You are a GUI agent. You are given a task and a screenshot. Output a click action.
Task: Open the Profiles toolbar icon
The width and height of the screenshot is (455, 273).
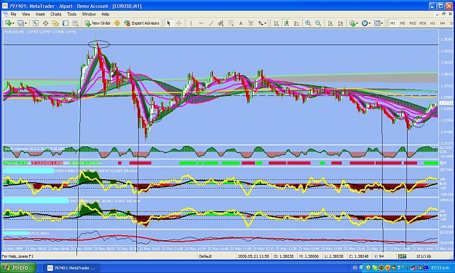tap(20, 23)
